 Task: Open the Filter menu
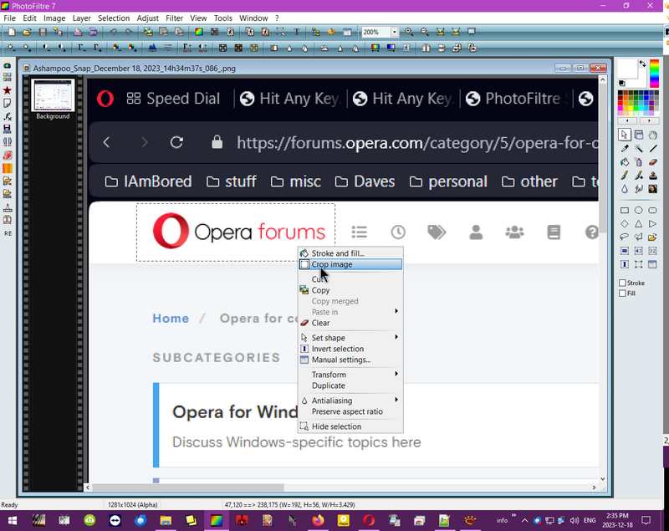(x=174, y=18)
